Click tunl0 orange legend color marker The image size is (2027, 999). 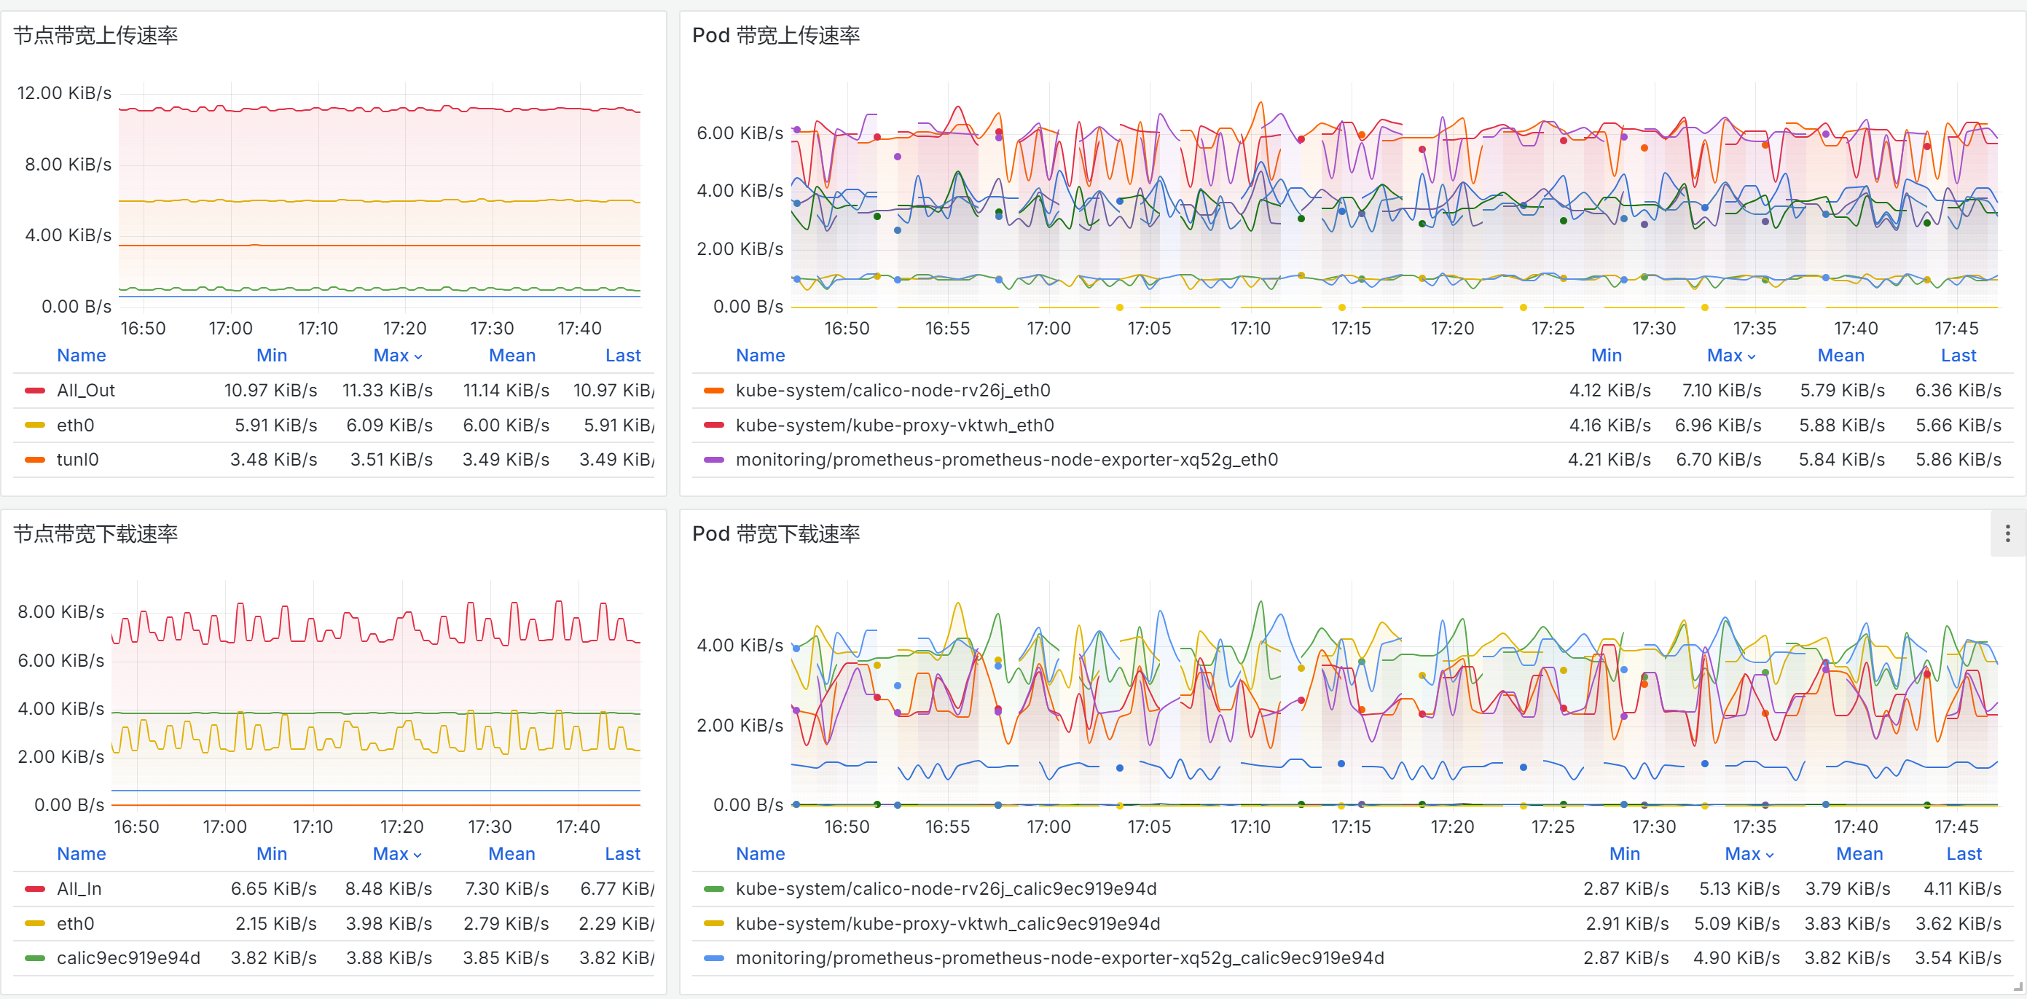[x=35, y=460]
